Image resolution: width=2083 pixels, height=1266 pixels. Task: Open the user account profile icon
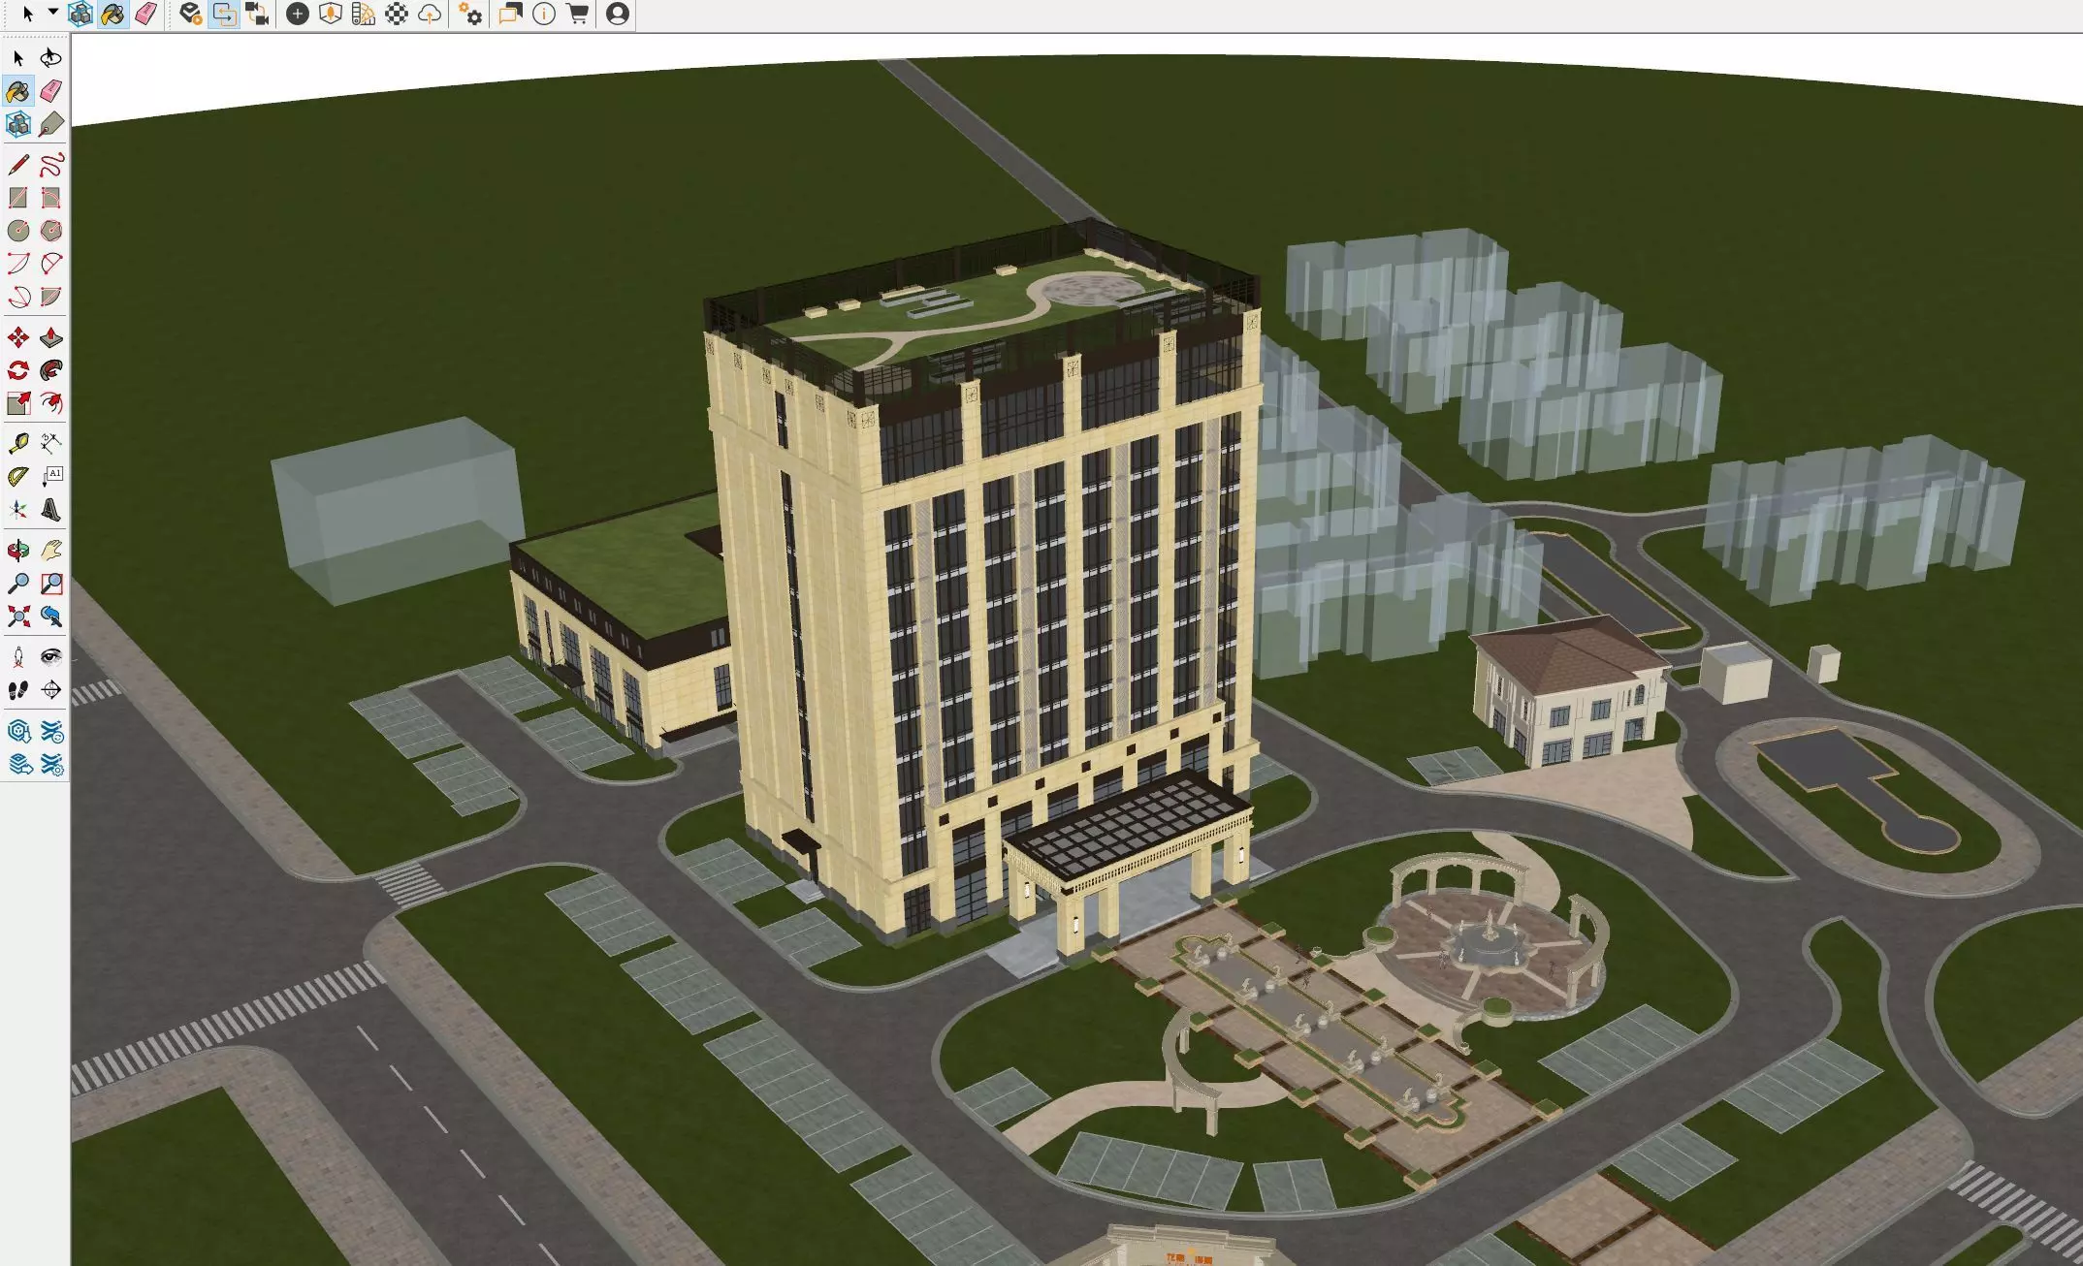pyautogui.click(x=618, y=14)
